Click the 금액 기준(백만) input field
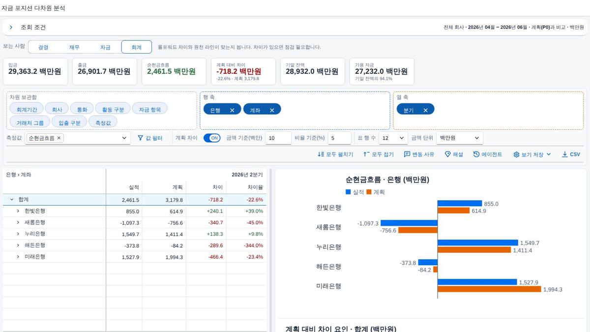This screenshot has height=332, width=590. tap(278, 138)
